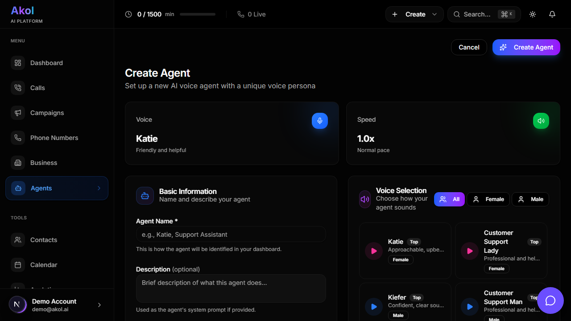
Task: Click the minutes usage progress bar
Action: point(197,14)
